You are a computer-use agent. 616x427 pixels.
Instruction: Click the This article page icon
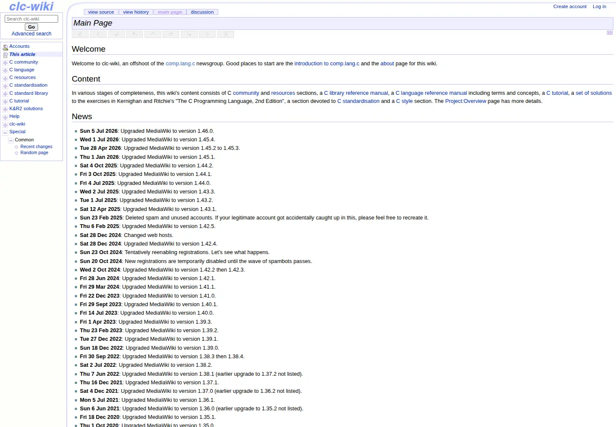pyautogui.click(x=6, y=55)
